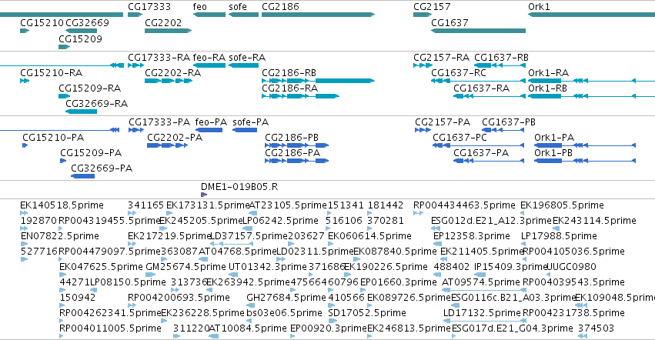Image resolution: width=655 pixels, height=340 pixels.
Task: Click EST ESG012d.E21_A12.3prime label
Action: [x=491, y=221]
